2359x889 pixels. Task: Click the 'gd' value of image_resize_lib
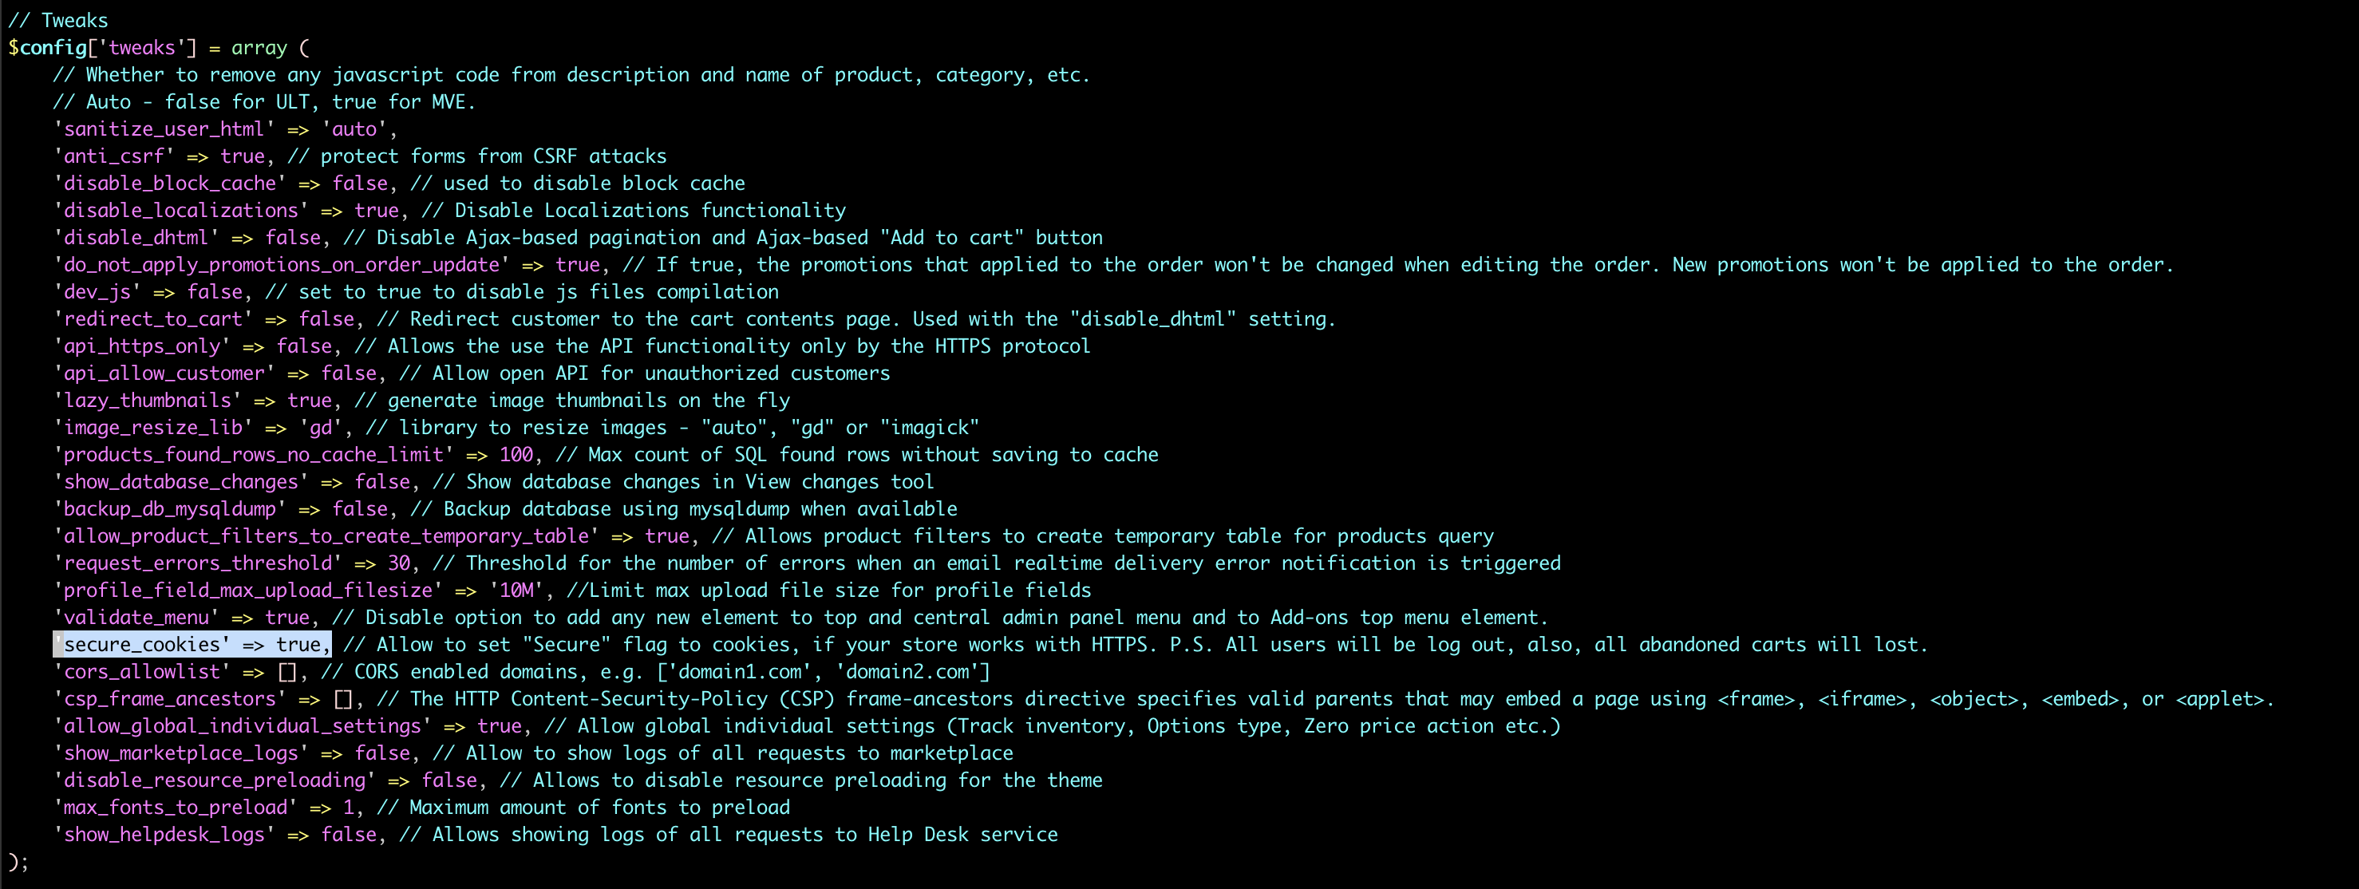click(321, 428)
